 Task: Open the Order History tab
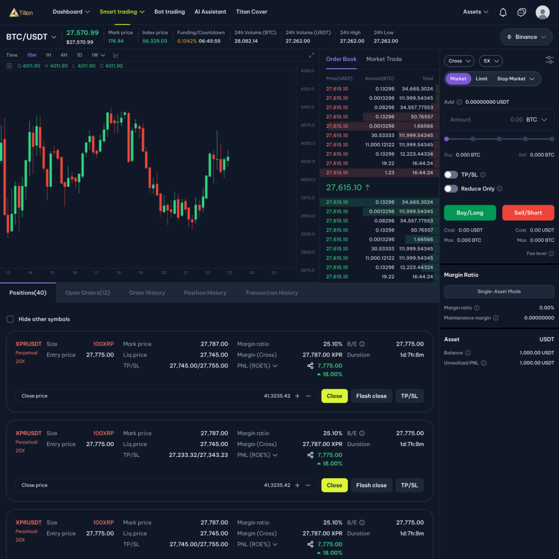tap(147, 293)
